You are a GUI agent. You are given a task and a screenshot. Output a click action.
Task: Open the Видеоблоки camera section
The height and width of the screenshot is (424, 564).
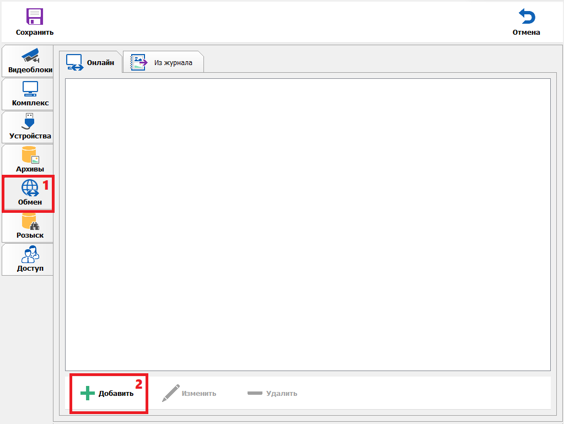[x=30, y=61]
